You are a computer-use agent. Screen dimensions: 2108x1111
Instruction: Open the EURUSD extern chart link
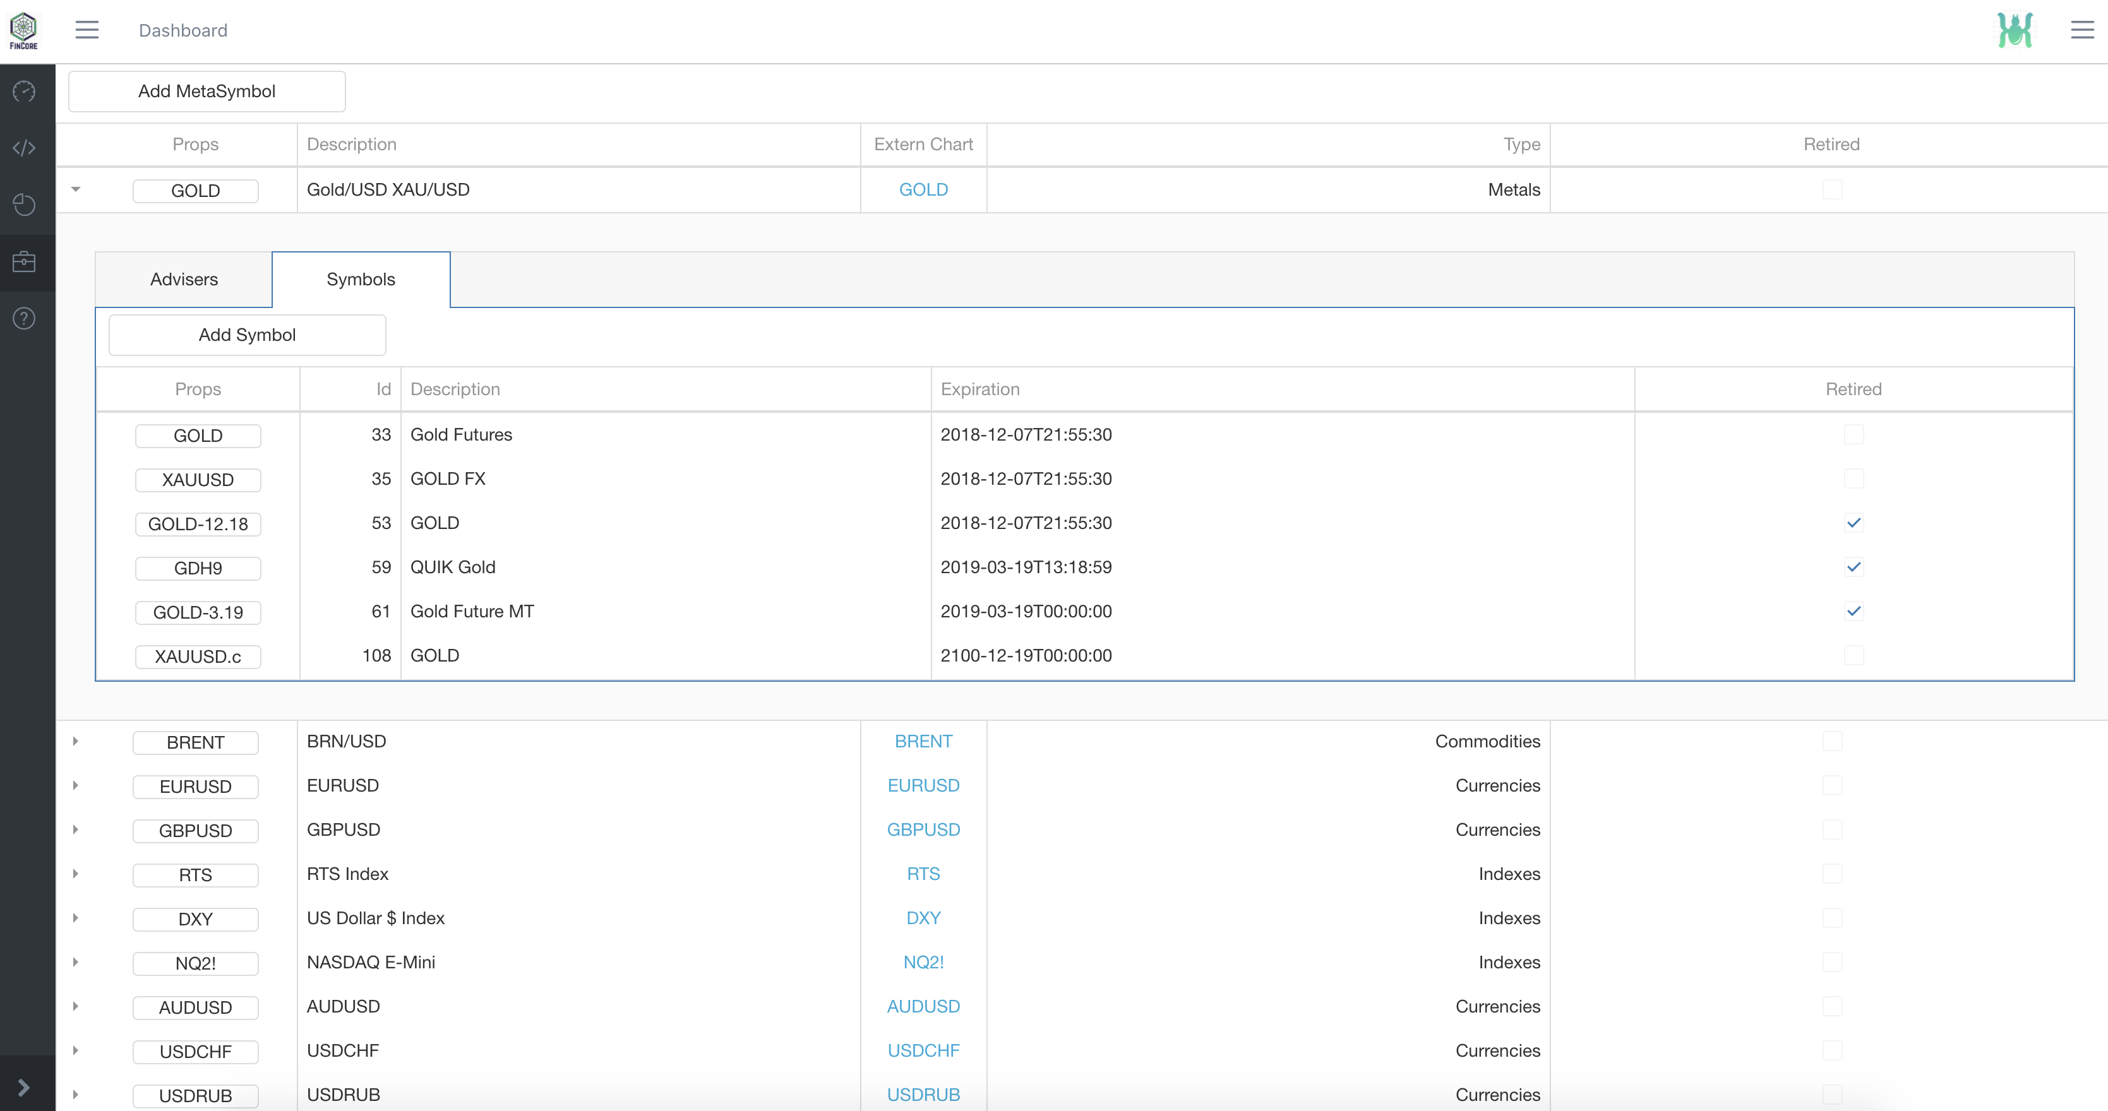923,785
